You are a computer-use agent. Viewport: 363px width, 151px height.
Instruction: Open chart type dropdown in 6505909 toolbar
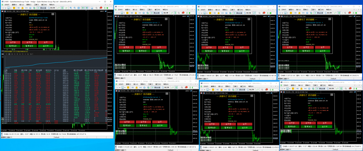tap(117, 13)
